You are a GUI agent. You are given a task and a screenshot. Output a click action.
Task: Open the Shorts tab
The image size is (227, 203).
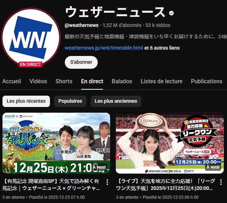(x=64, y=81)
